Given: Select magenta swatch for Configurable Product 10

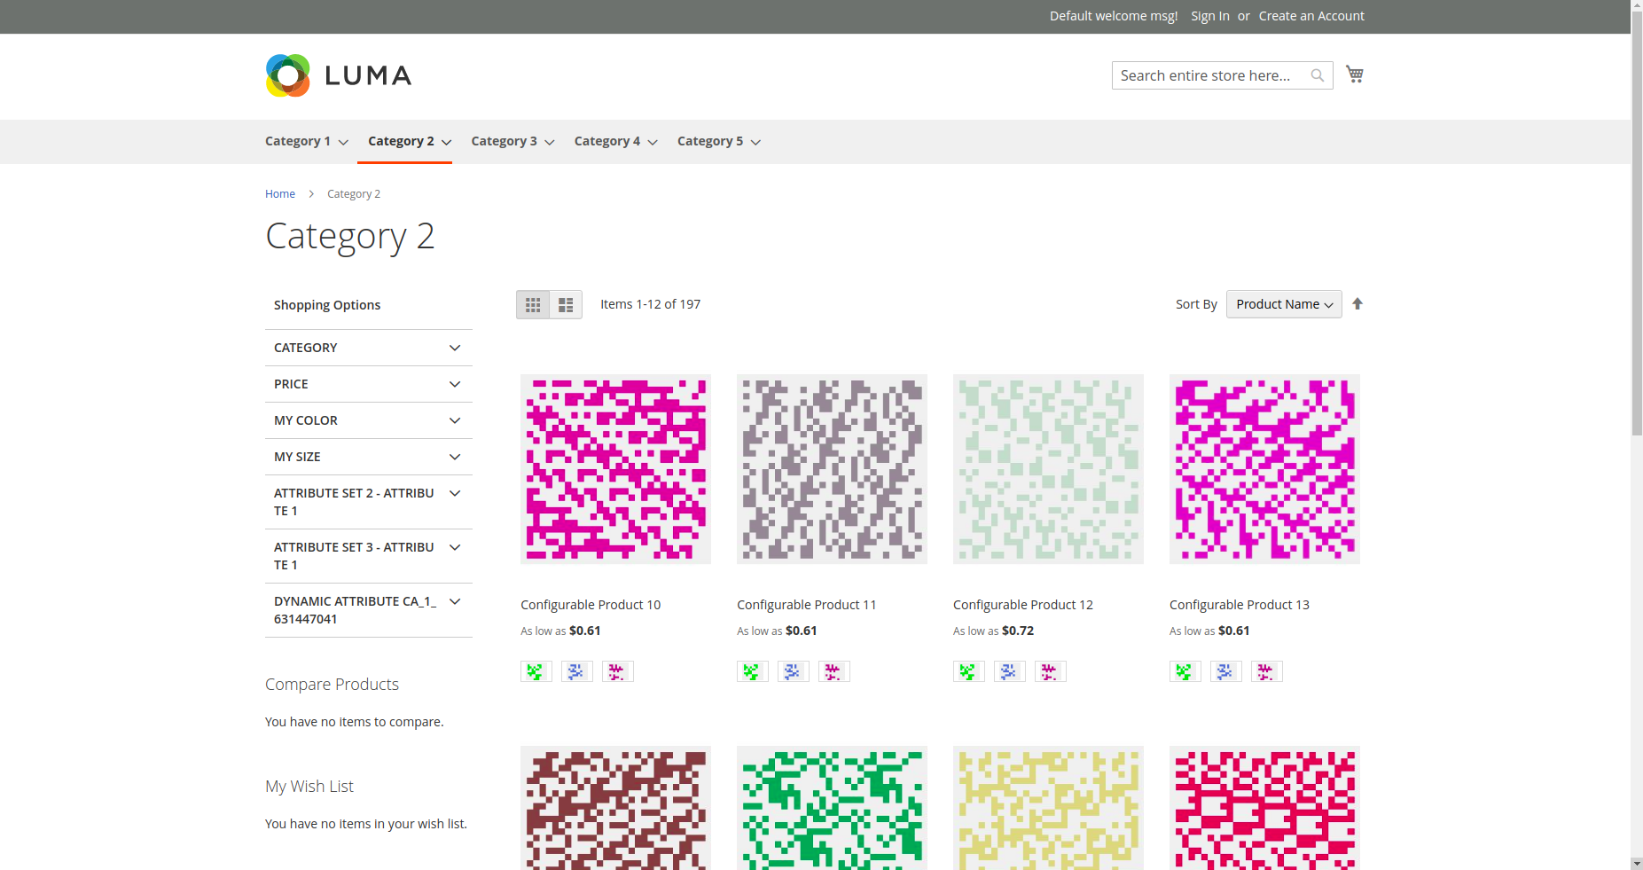Looking at the screenshot, I should pos(618,671).
